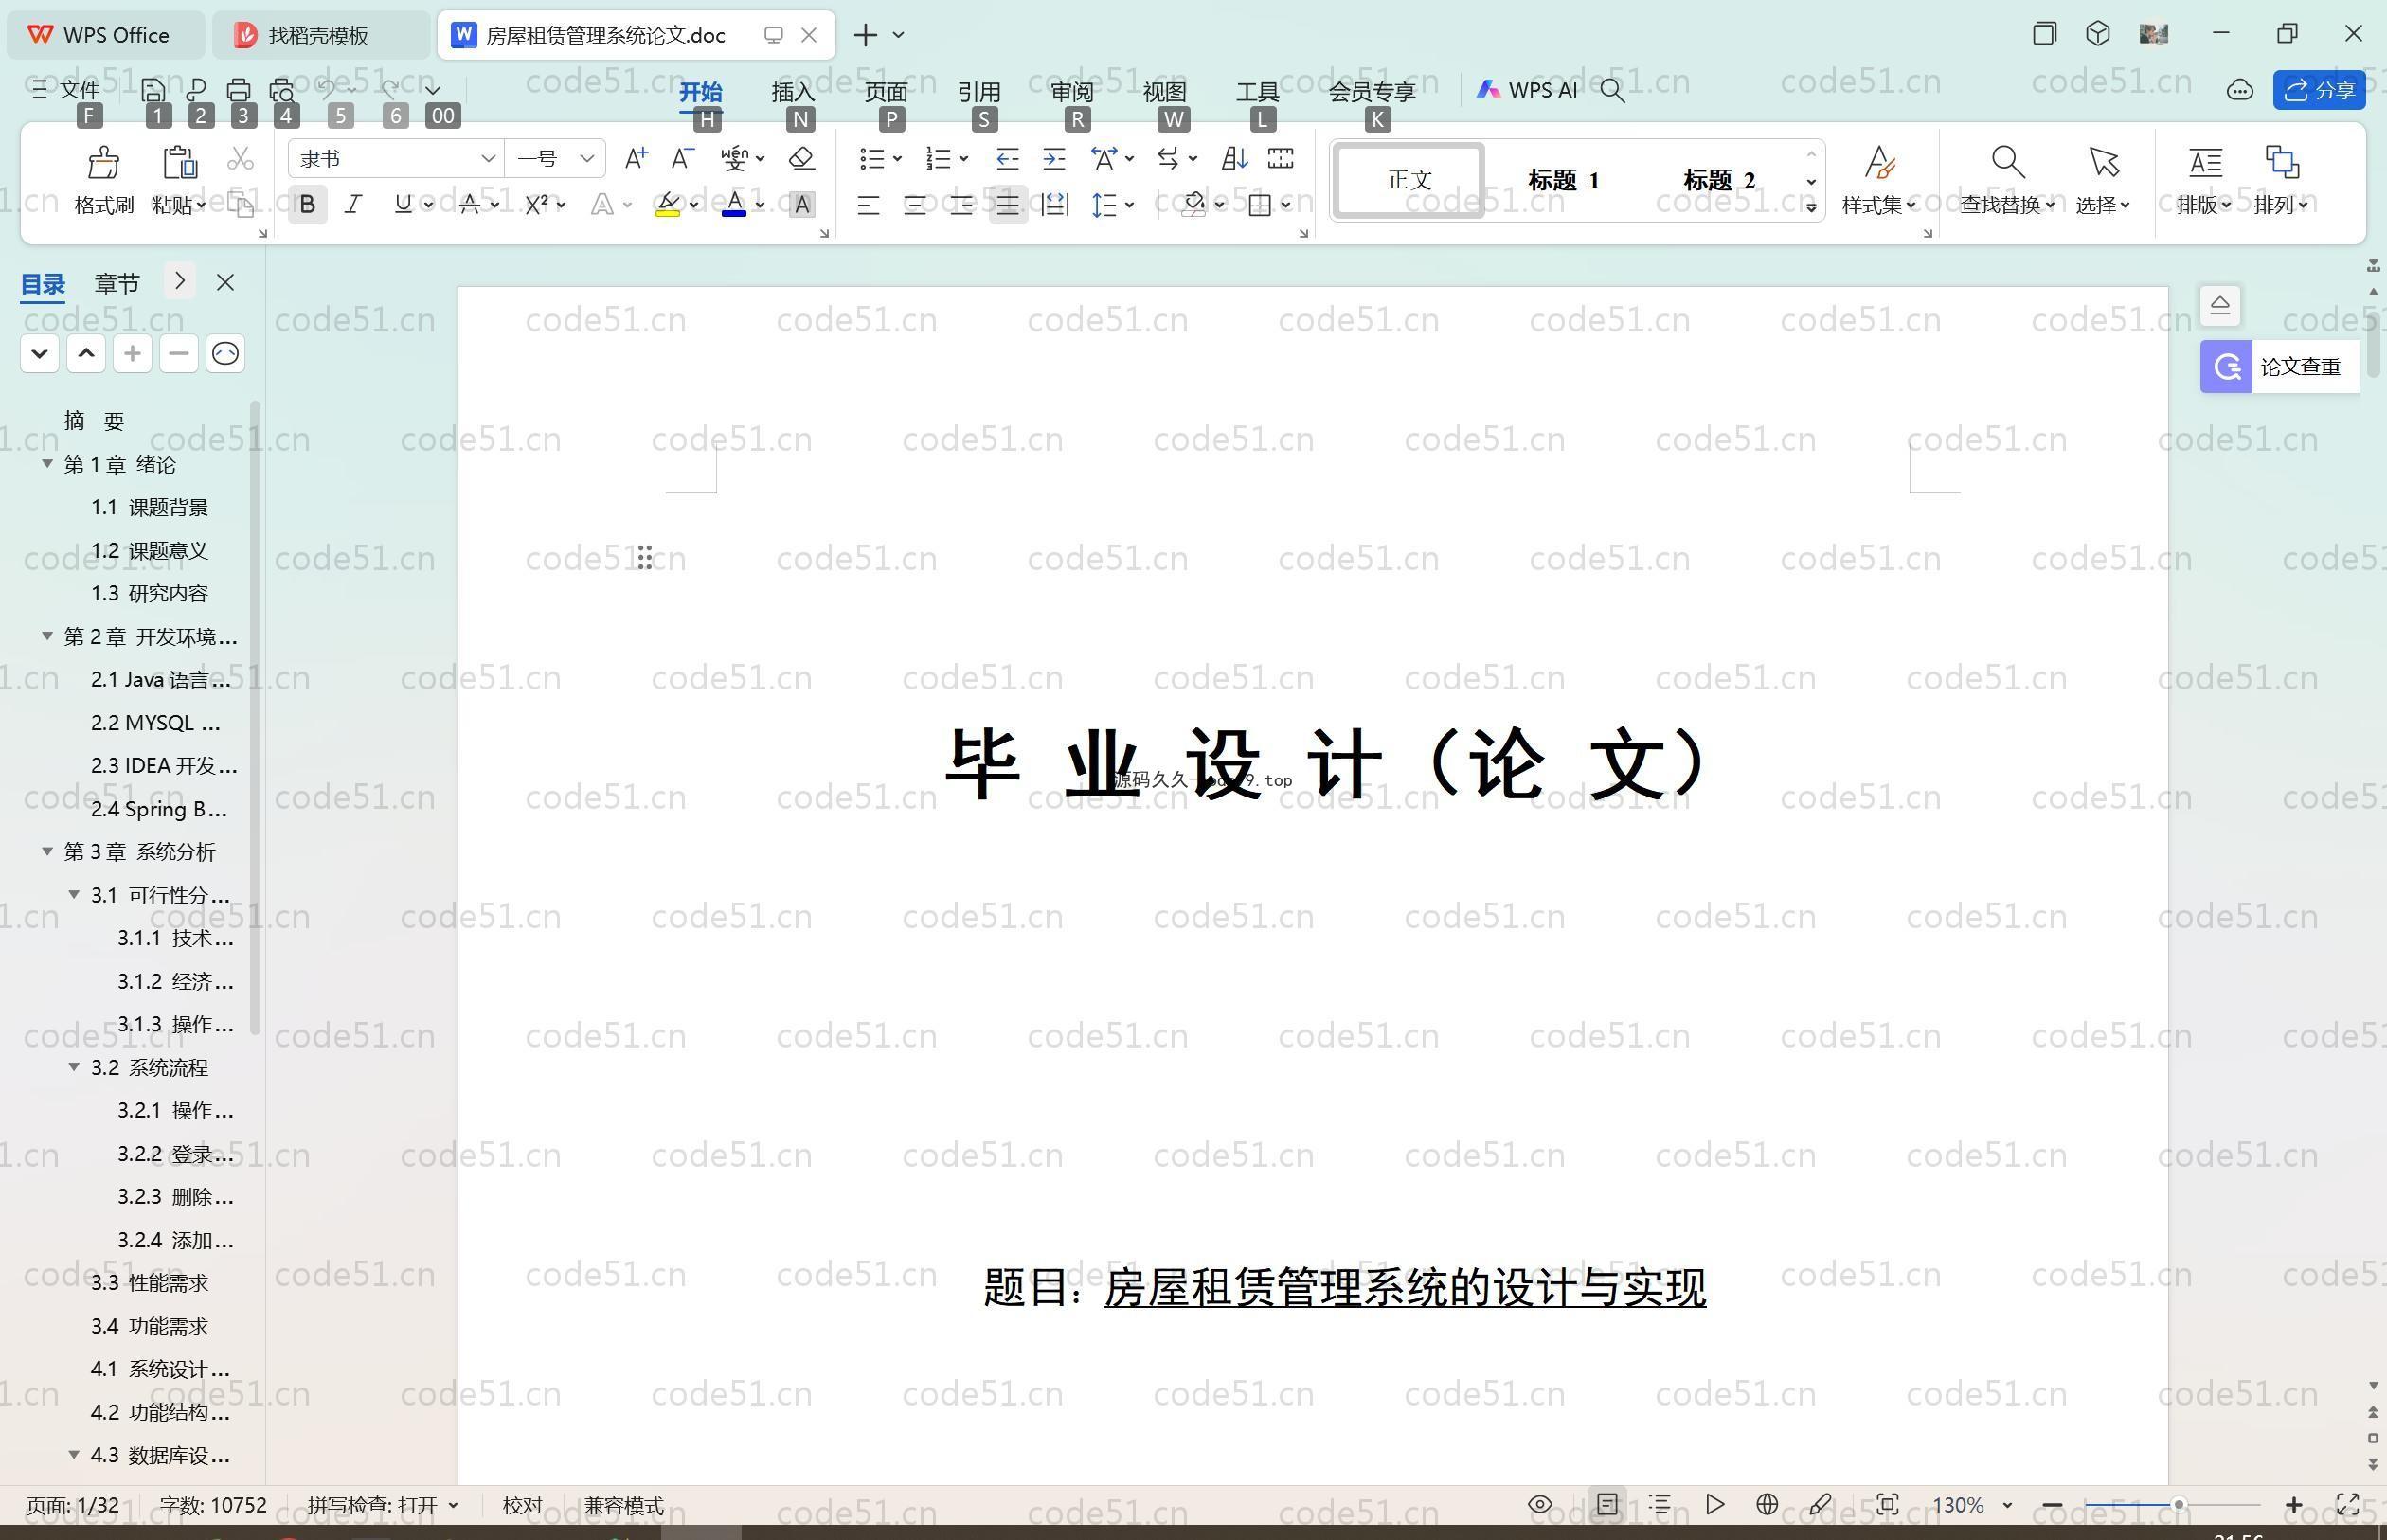
Task: Click the 分享 share button
Action: coord(2320,90)
